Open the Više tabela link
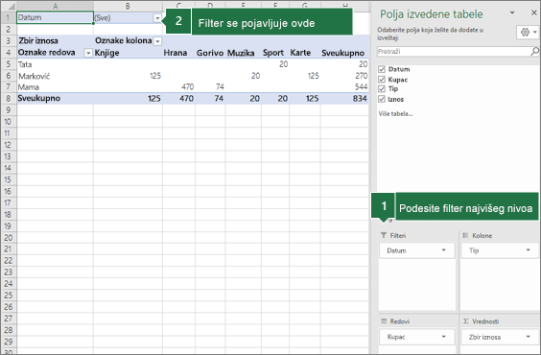This screenshot has height=355, width=541. click(395, 113)
